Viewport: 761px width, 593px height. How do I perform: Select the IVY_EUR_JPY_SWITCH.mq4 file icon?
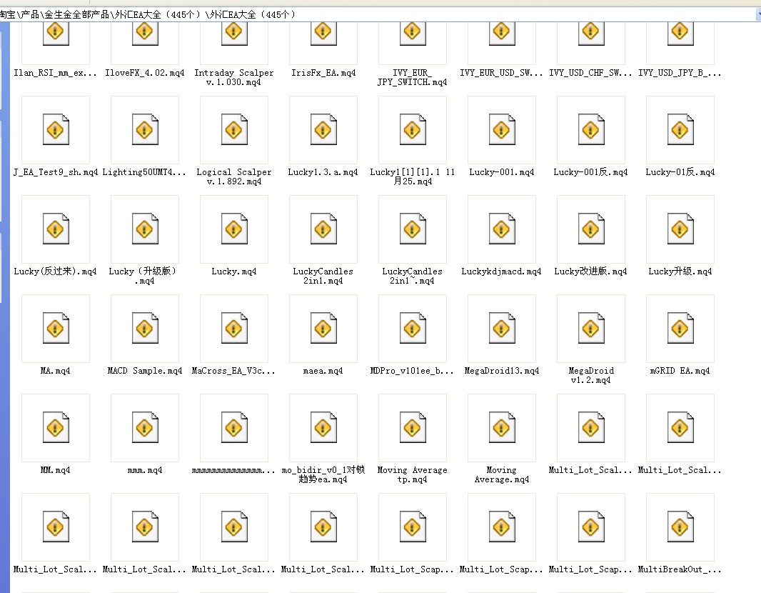click(x=413, y=33)
